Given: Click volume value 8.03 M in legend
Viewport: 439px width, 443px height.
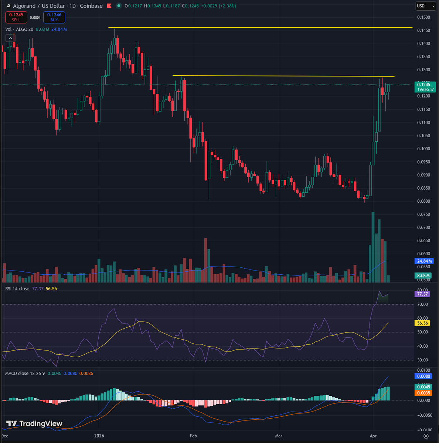Looking at the screenshot, I should pyautogui.click(x=42, y=29).
